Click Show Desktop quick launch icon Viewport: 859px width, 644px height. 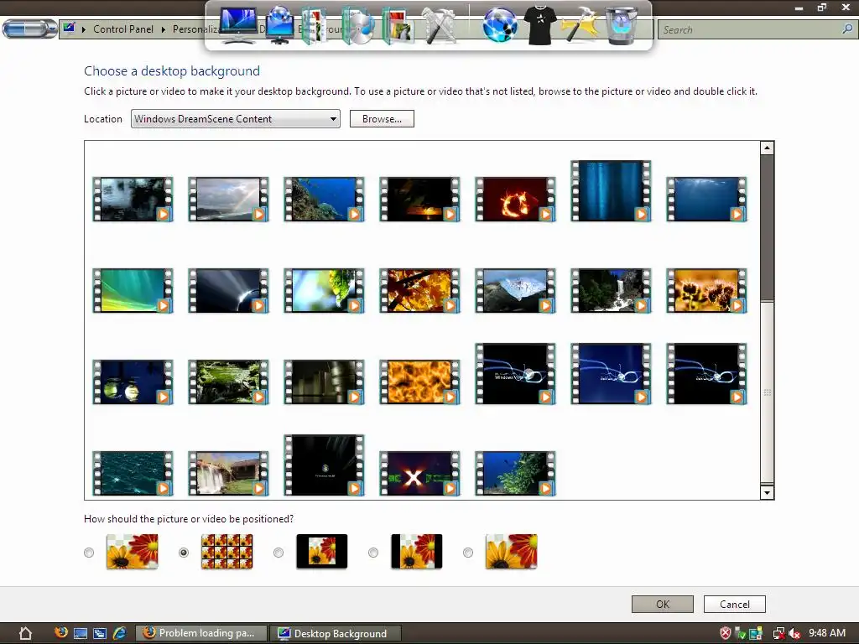point(80,634)
